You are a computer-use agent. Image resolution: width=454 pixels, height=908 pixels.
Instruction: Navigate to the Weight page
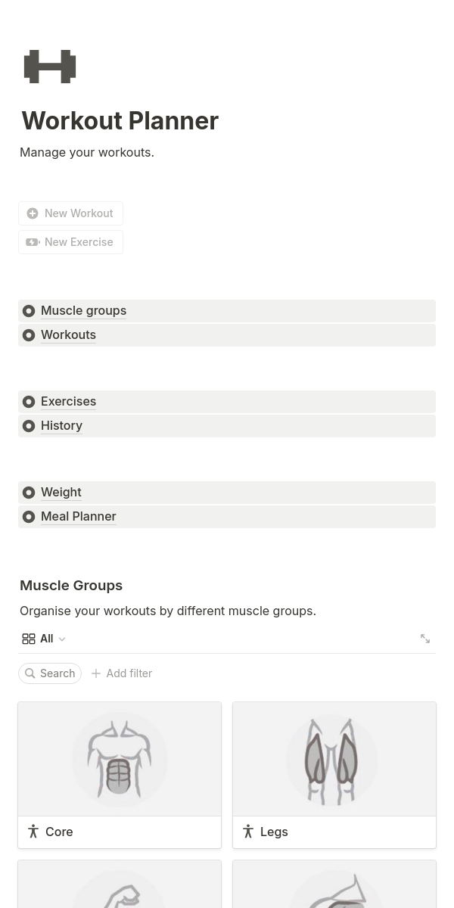pyautogui.click(x=61, y=493)
